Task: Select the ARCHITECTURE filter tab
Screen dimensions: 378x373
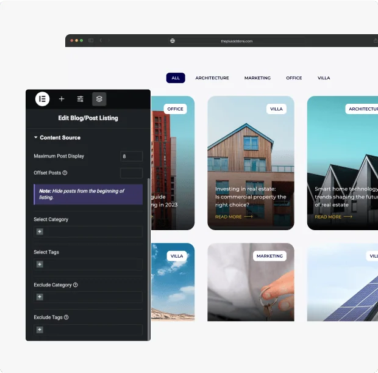Action: point(212,78)
